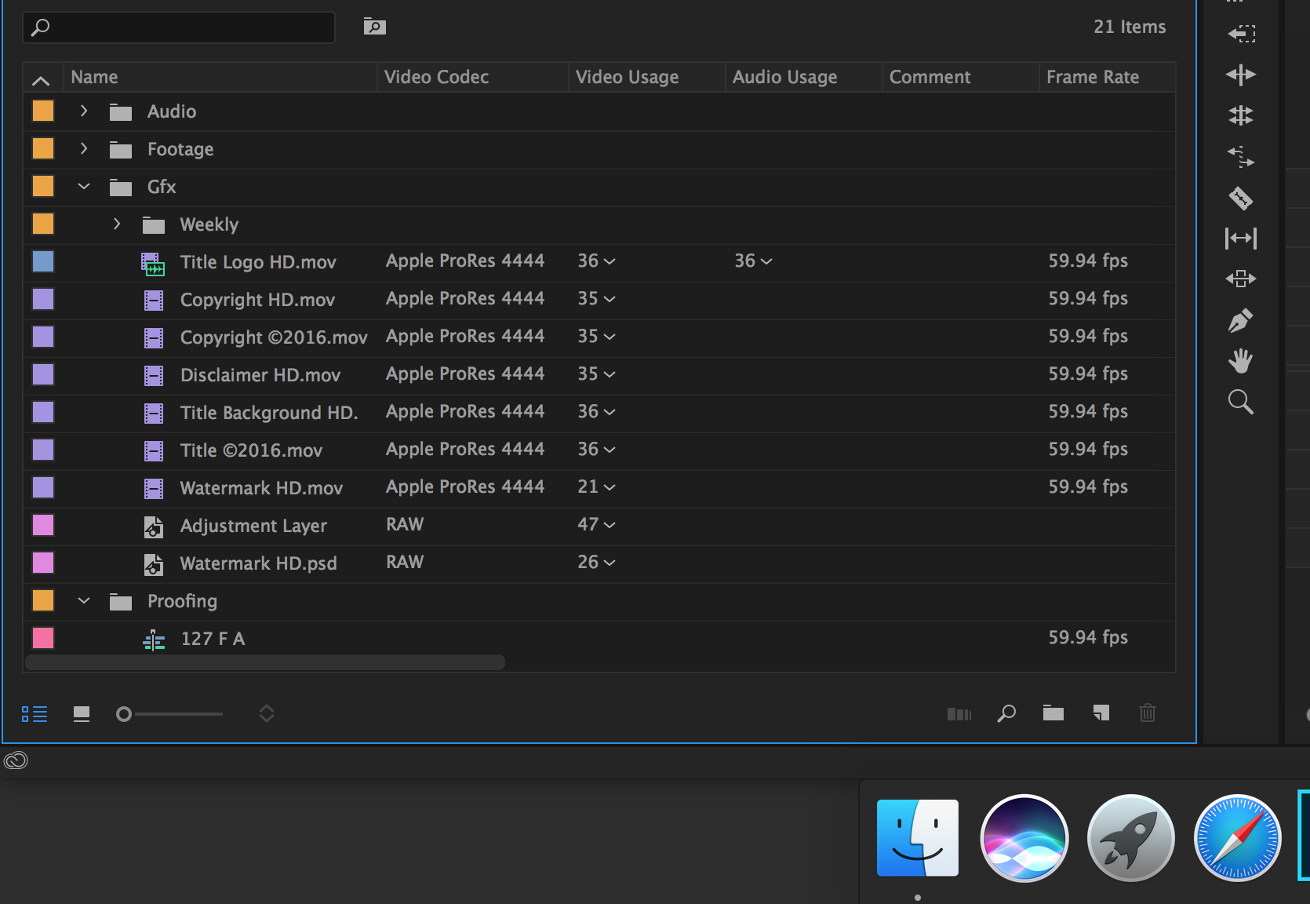Select the Zoom tool in tools panel
Image resolution: width=1310 pixels, height=904 pixels.
pyautogui.click(x=1241, y=402)
